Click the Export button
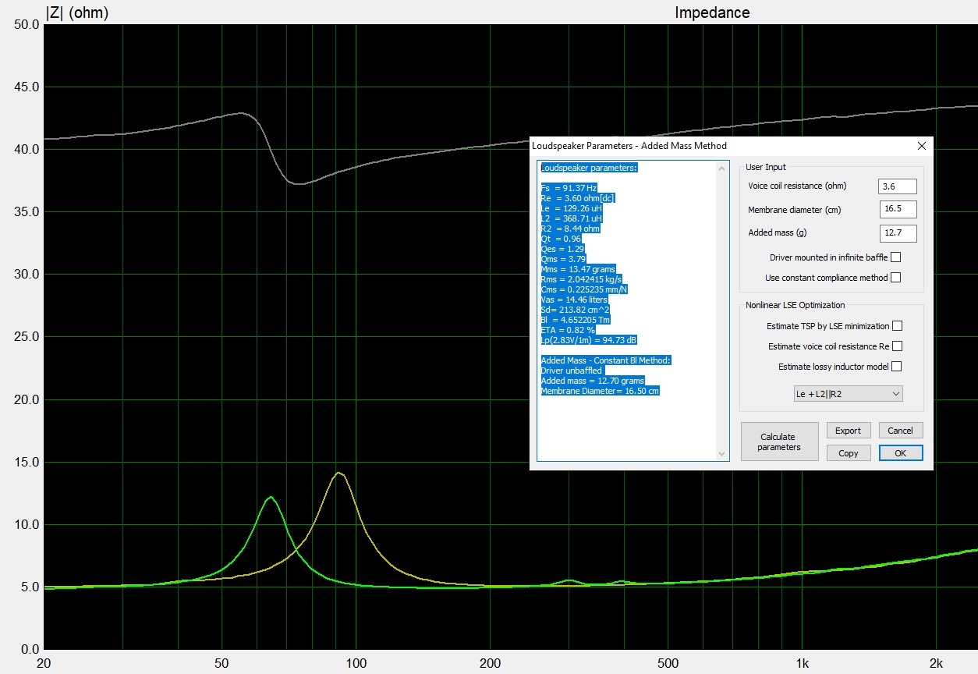Screen dimensions: 978x674 coord(848,431)
